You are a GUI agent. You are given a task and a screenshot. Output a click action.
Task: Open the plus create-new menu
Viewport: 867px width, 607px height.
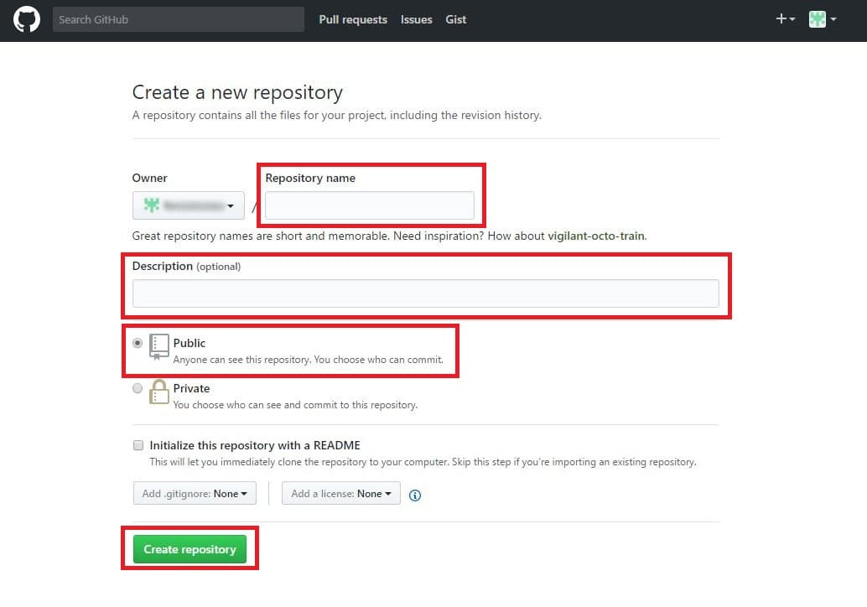tap(785, 19)
